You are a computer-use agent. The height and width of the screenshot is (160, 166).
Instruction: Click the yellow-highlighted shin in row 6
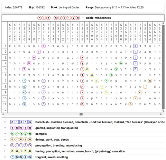tap(92, 75)
